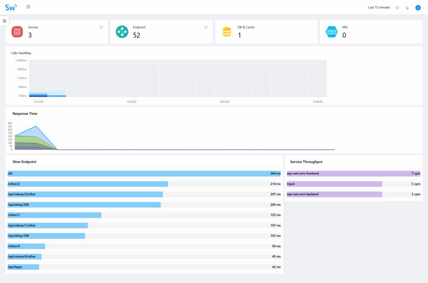This screenshot has width=428, height=283.
Task: Click the info icon on Service card
Action: click(101, 27)
